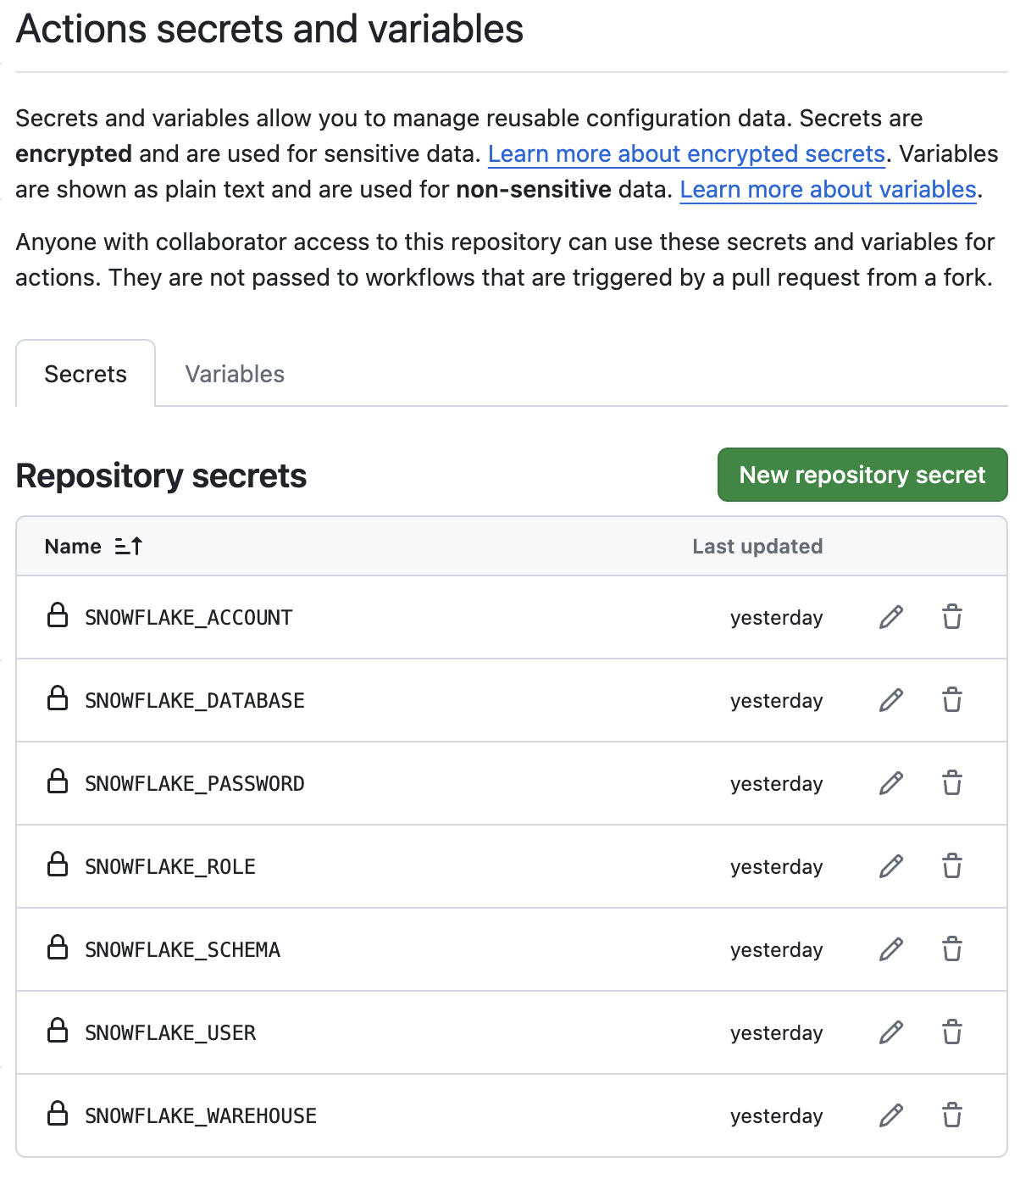
Task: Edit the SNOWFLAKE_USER secret with pencil icon
Action: pyautogui.click(x=891, y=1032)
